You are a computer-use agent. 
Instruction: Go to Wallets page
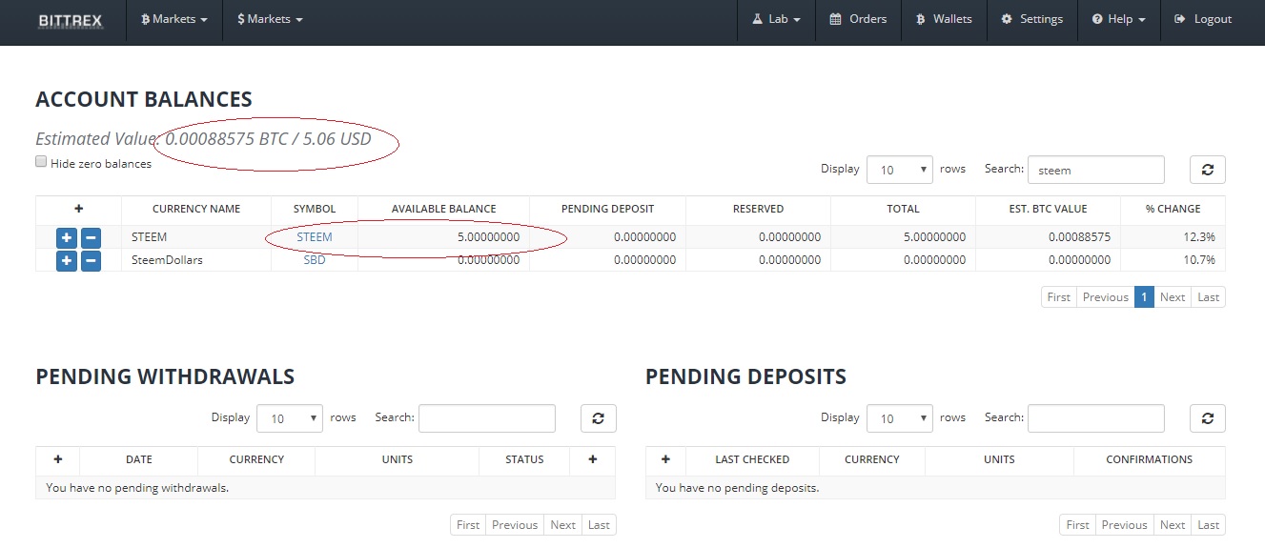pyautogui.click(x=944, y=19)
